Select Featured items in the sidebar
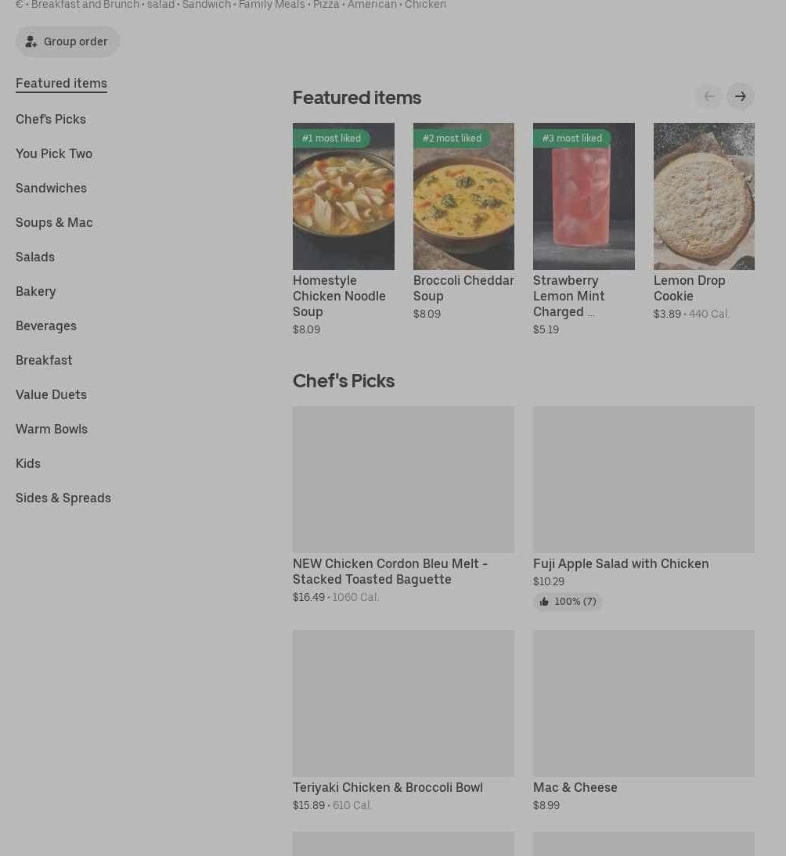The height and width of the screenshot is (856, 786). [61, 84]
